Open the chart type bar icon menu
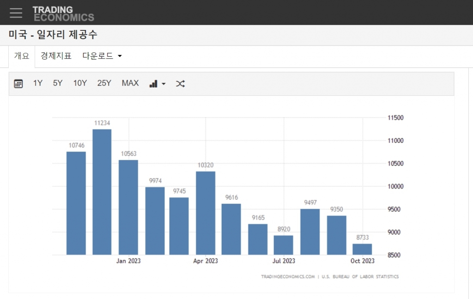Viewport: 473px width, 299px height. click(157, 83)
